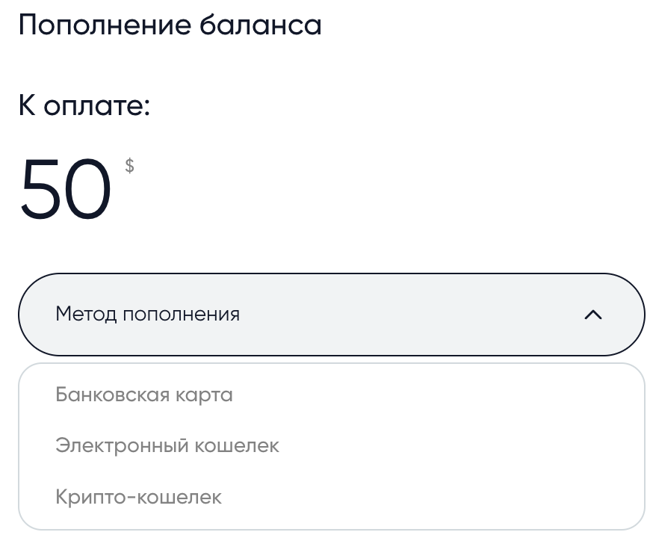This screenshot has height=535, width=650.
Task: Collapse the dropdown via the chevron-up arrow
Action: point(592,315)
